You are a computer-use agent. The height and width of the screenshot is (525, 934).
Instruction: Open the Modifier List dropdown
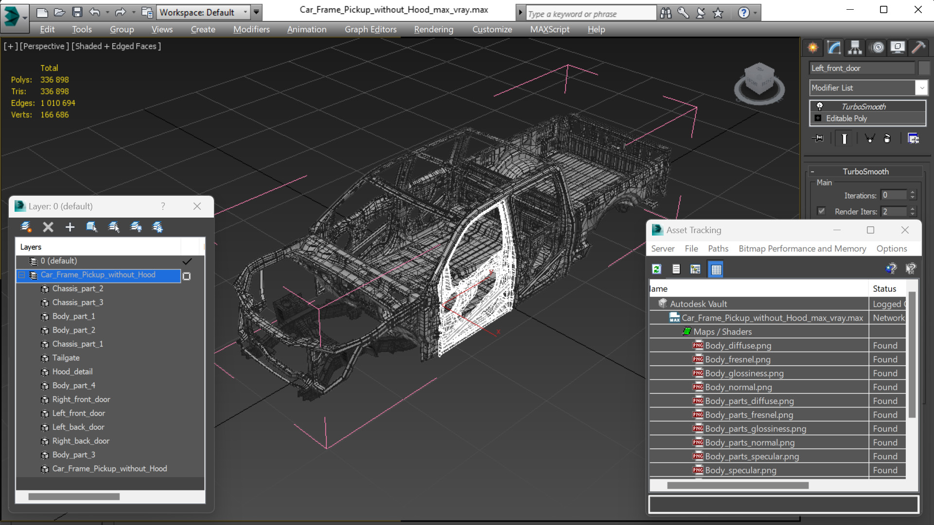click(921, 88)
